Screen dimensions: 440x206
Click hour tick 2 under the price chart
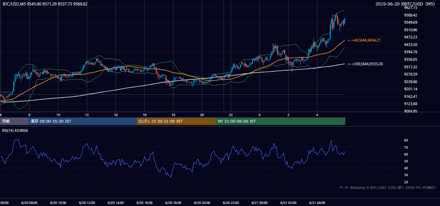click(x=288, y=115)
